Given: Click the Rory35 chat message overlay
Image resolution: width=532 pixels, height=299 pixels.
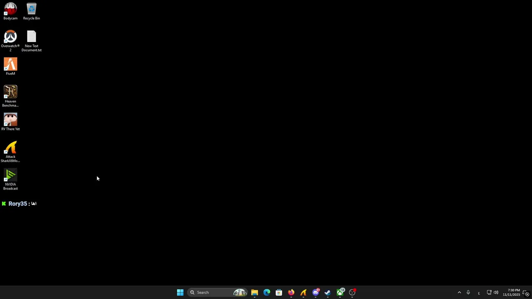Looking at the screenshot, I should (19, 203).
